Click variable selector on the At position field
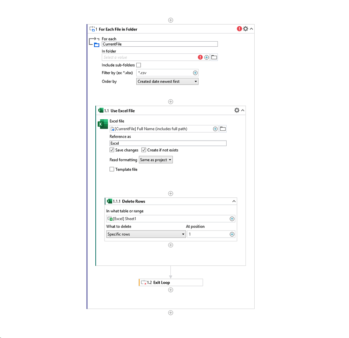The image size is (349, 338). [x=232, y=234]
